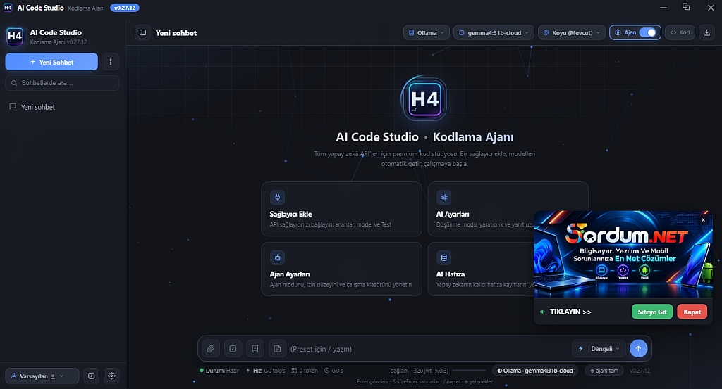Click the database icon on AI Hafıza card
Screen dimensions: 722x389
pos(444,257)
